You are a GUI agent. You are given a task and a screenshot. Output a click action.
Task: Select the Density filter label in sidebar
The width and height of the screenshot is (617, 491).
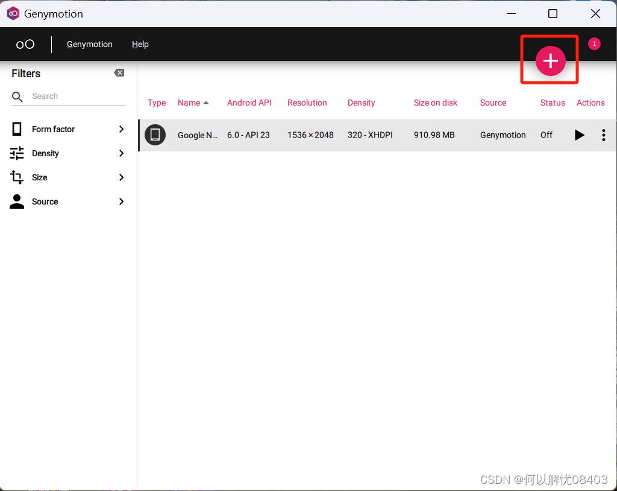(x=45, y=153)
